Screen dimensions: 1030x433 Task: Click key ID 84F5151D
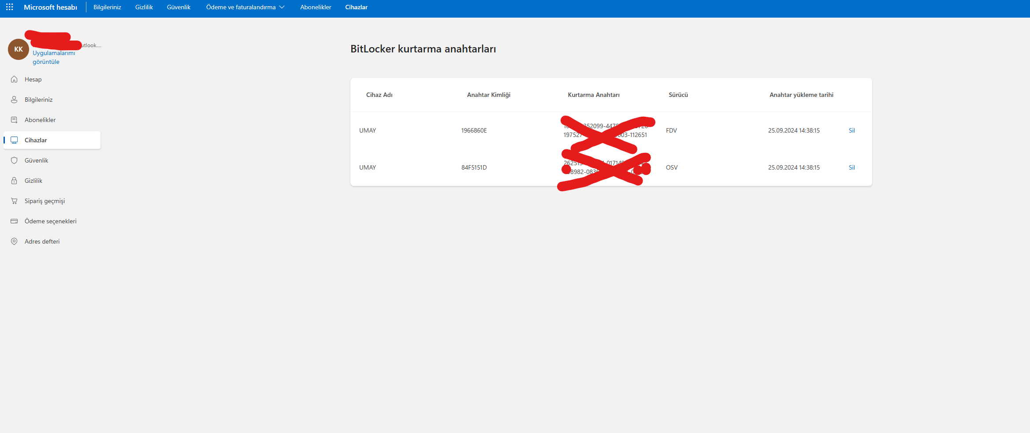[x=474, y=167]
